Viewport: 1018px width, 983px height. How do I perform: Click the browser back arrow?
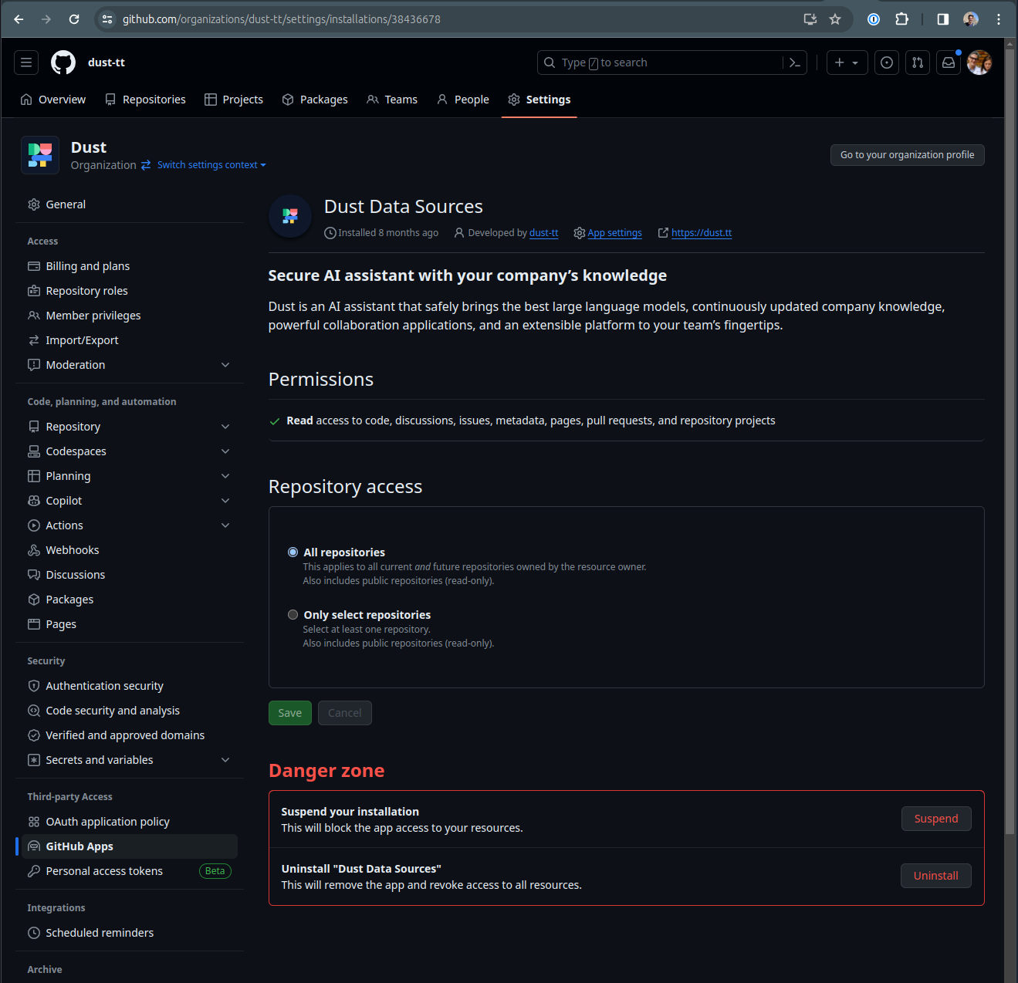click(19, 19)
